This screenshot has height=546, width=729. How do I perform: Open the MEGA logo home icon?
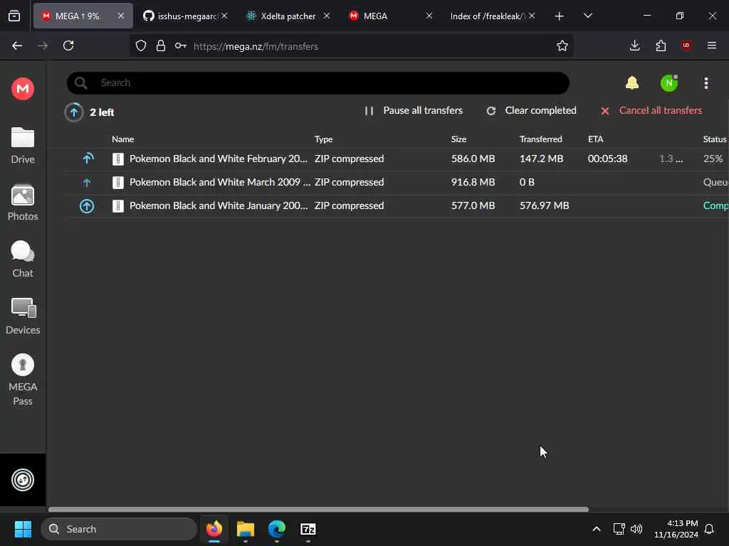click(x=23, y=89)
